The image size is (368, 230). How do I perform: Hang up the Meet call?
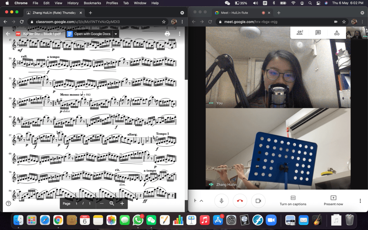[240, 201]
